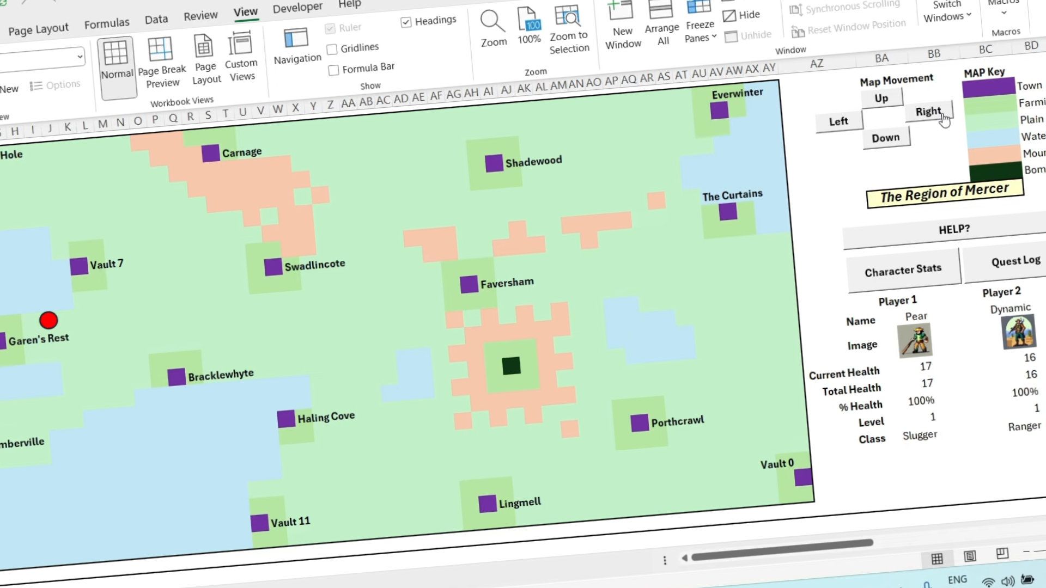Switch to the Data ribbon tab
Screen dimensions: 1046x588
coord(155,18)
